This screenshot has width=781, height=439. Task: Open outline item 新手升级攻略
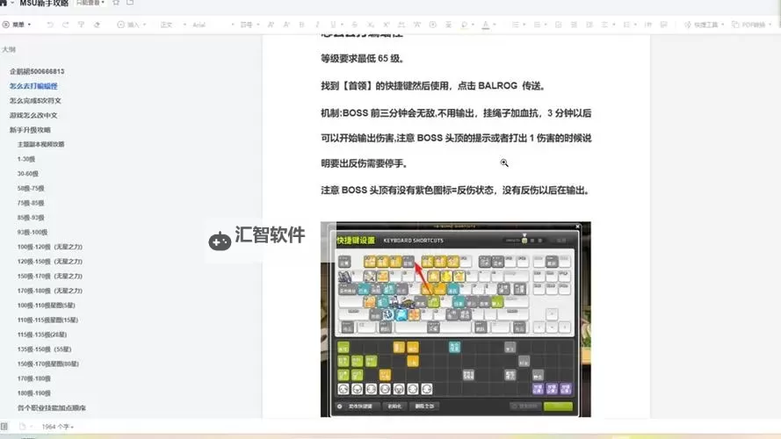(x=30, y=129)
